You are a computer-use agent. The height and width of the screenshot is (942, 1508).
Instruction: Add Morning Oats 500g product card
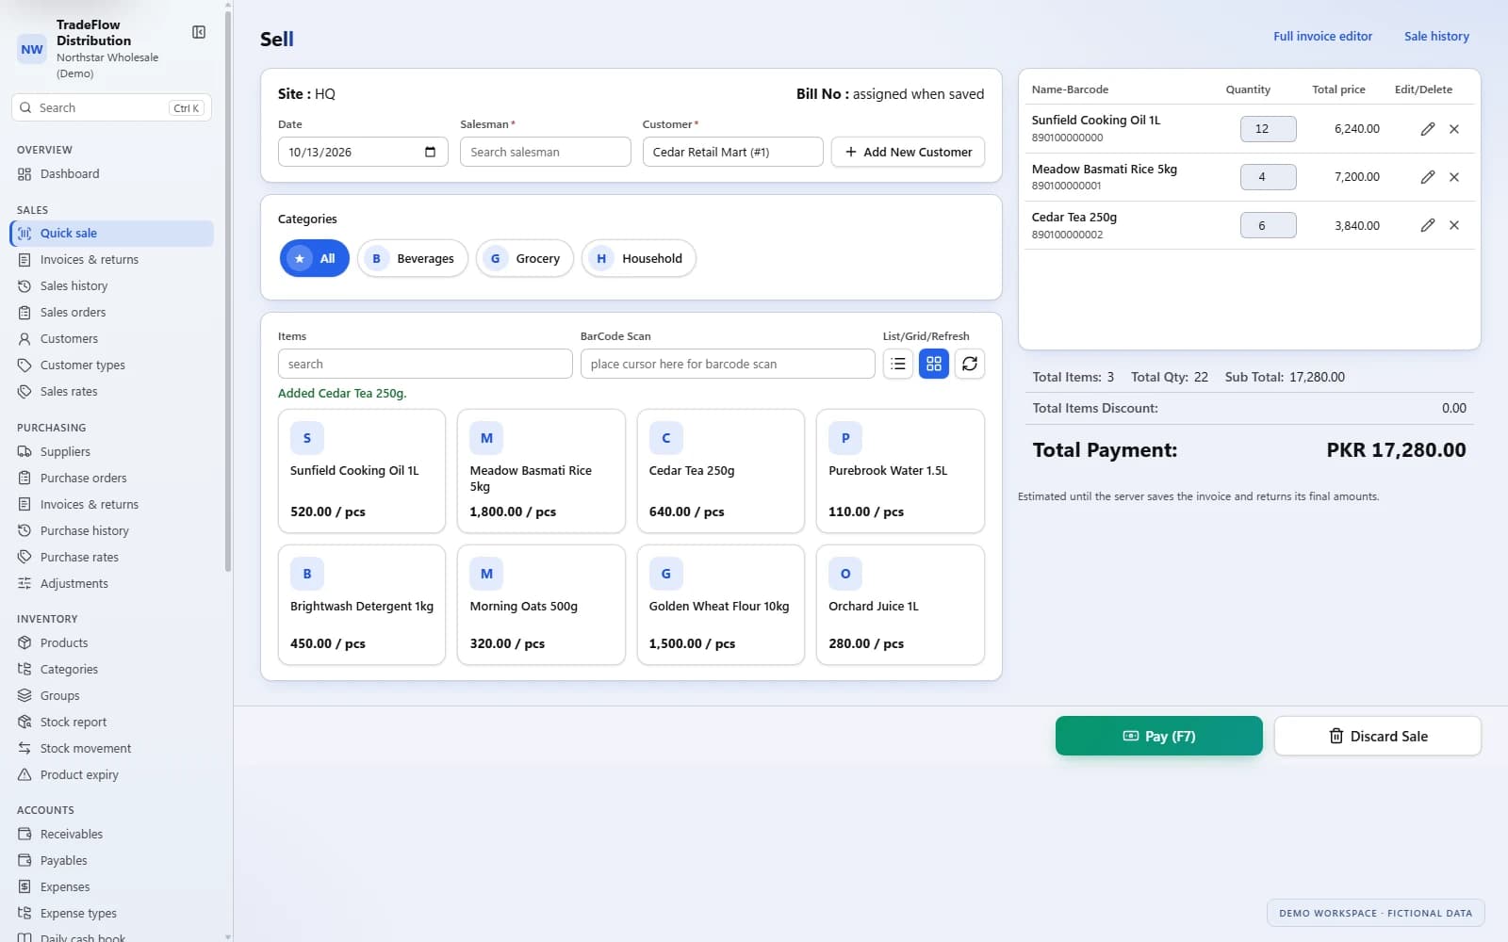(541, 605)
